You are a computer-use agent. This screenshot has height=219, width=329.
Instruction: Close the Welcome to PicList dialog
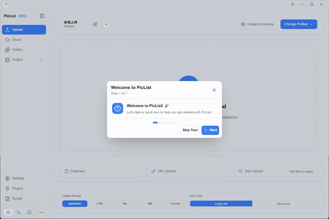tap(214, 90)
